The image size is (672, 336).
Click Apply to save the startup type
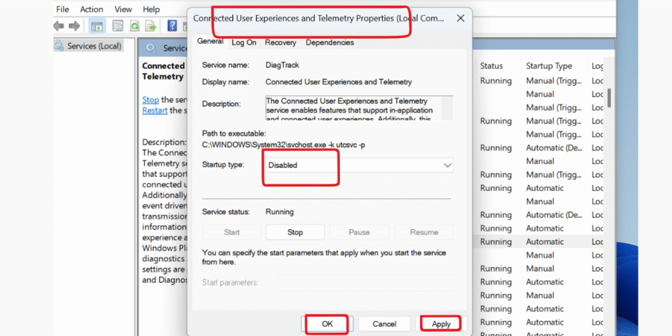click(441, 324)
